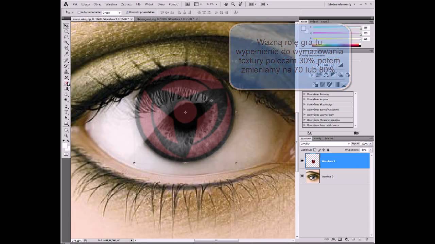435x244 pixels.
Task: Select the Warstwa 1 layer thumbnail
Action: click(x=313, y=161)
